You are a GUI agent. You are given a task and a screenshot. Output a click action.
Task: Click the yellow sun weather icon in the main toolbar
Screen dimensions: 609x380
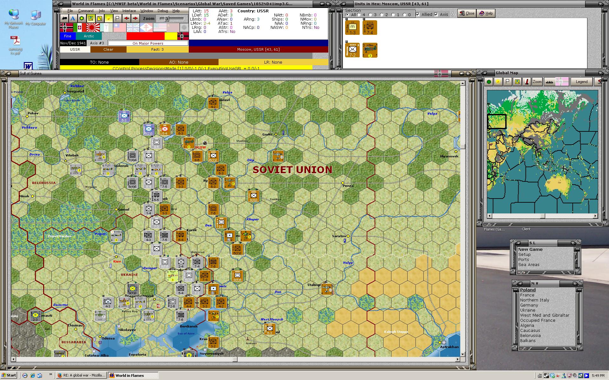[x=108, y=18]
